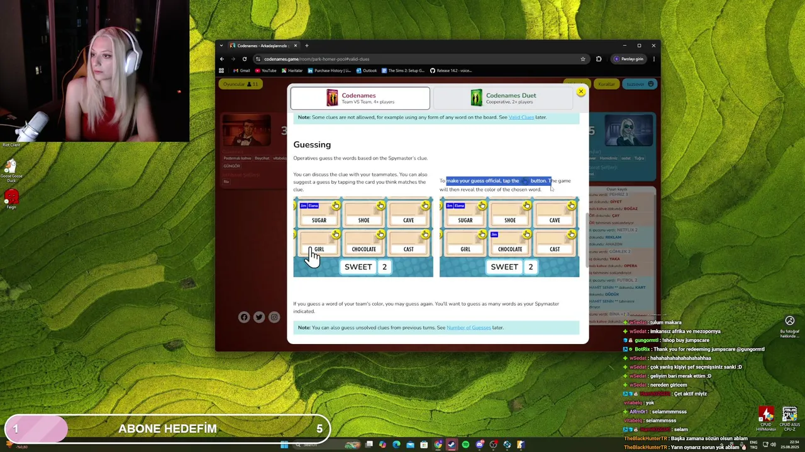
Task: Click the Windows Start button
Action: (284, 445)
